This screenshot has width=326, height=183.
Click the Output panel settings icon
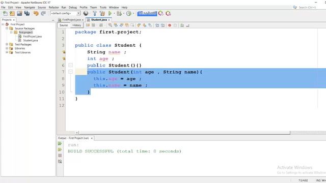pos(60,162)
